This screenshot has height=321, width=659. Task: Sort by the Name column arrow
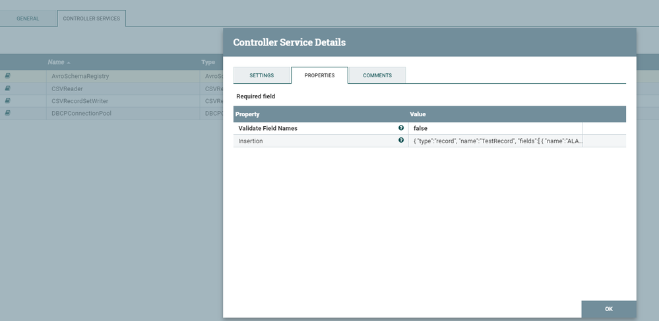click(x=69, y=62)
